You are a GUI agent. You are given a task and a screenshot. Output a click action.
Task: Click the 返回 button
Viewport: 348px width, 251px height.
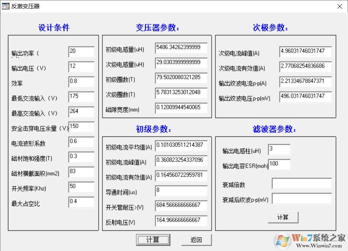pyautogui.click(x=196, y=240)
